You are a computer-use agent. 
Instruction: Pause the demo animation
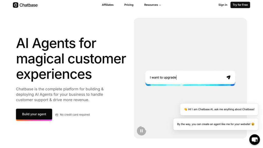(141, 131)
